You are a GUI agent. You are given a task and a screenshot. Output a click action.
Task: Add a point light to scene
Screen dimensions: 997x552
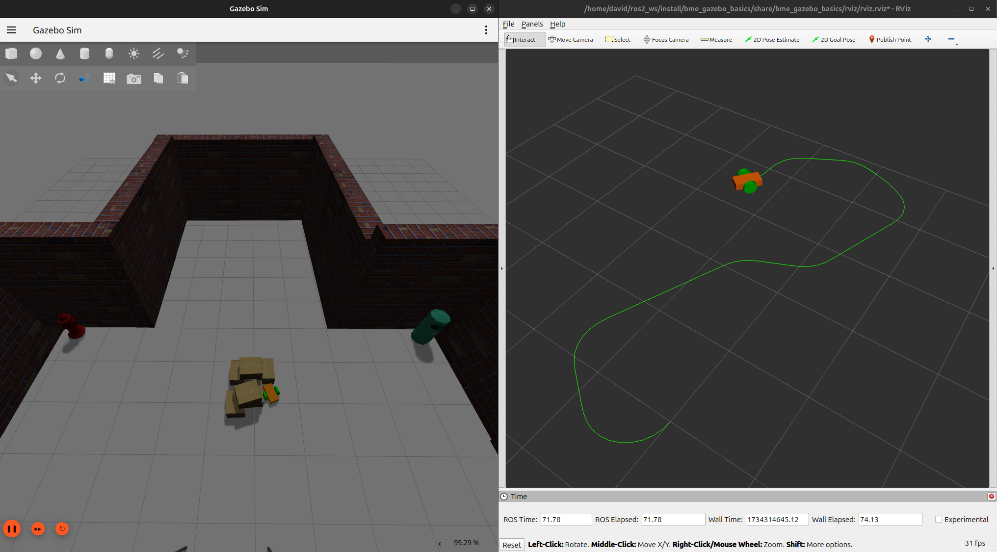[x=133, y=53]
